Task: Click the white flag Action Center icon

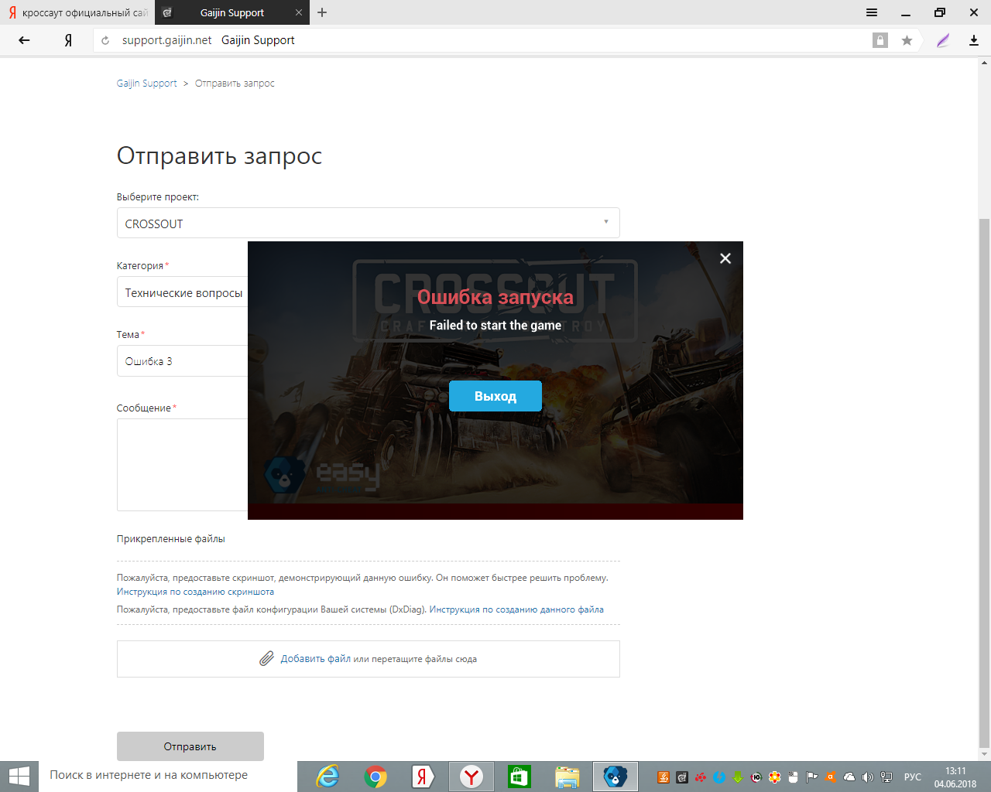Action: coord(812,777)
